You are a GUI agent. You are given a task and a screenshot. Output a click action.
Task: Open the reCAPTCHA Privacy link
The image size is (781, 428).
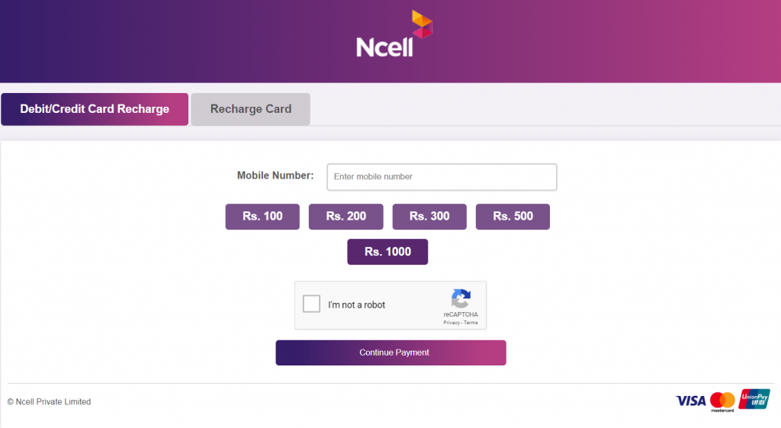point(452,323)
